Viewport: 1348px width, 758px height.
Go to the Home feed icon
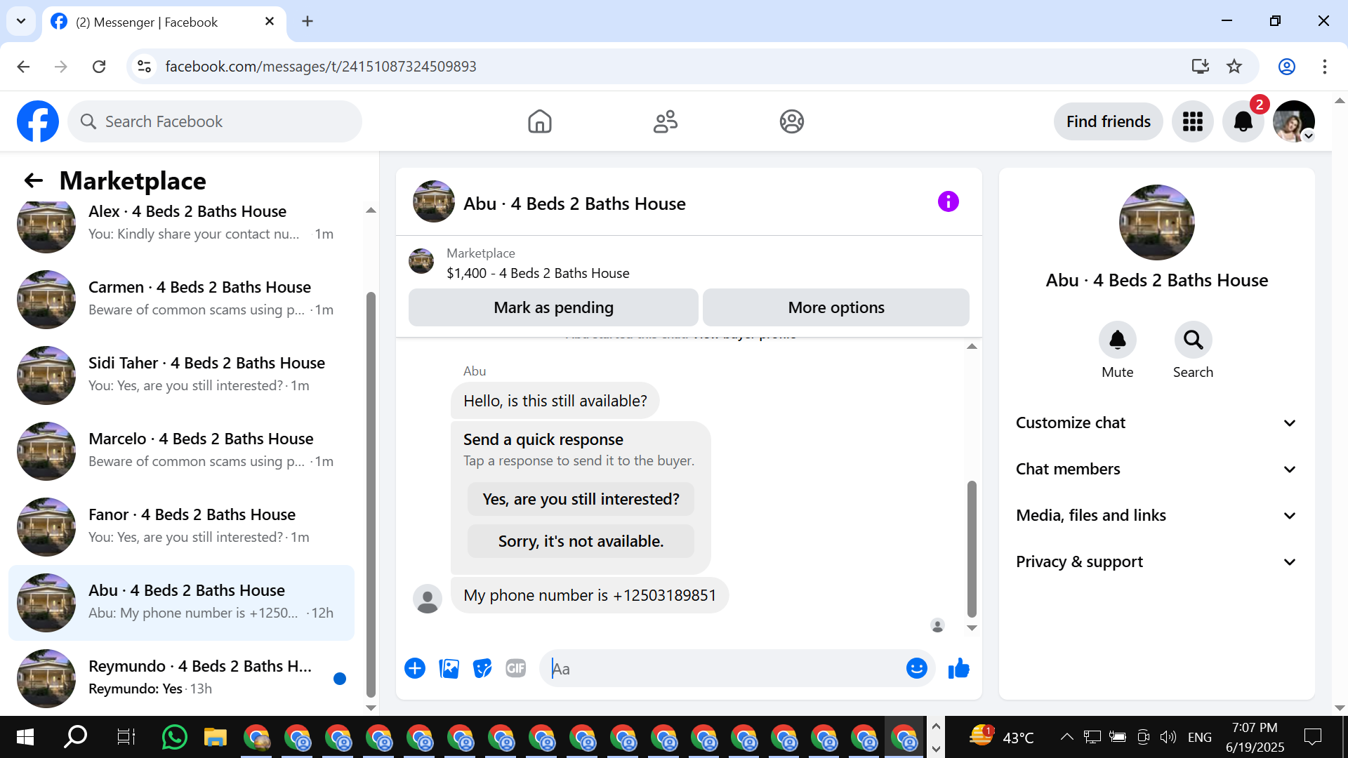539,121
